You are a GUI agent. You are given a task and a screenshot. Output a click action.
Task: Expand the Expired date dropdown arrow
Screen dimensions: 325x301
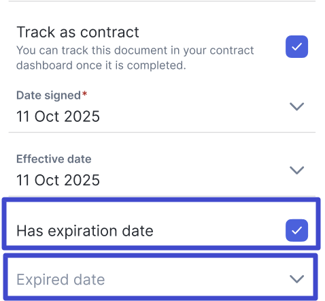[x=296, y=279]
